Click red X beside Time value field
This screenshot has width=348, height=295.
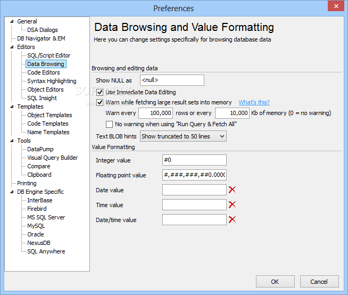232,205
